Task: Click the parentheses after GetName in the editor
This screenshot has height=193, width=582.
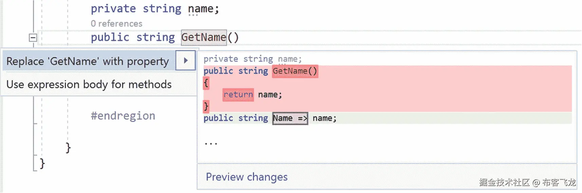Action: click(233, 37)
